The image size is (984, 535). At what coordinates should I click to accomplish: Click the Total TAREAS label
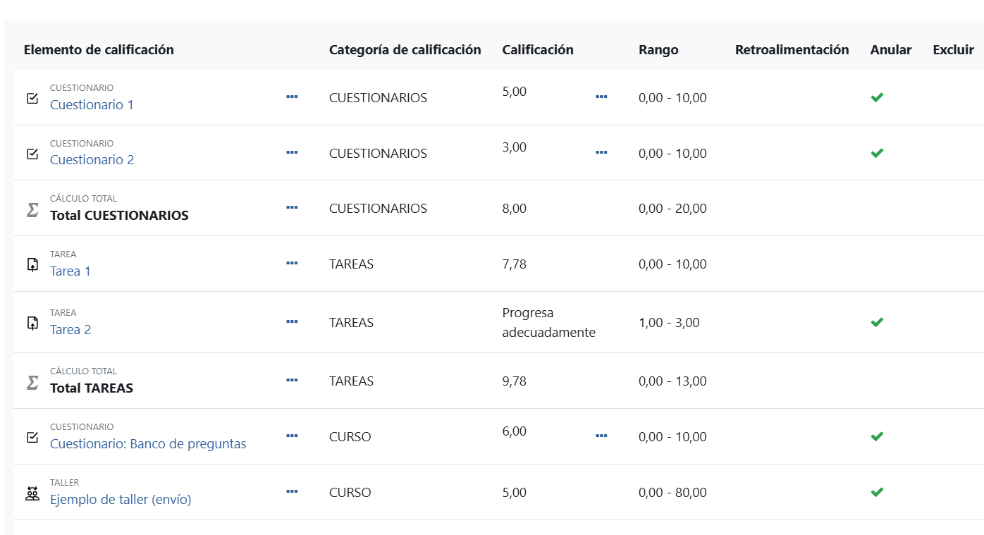(92, 388)
